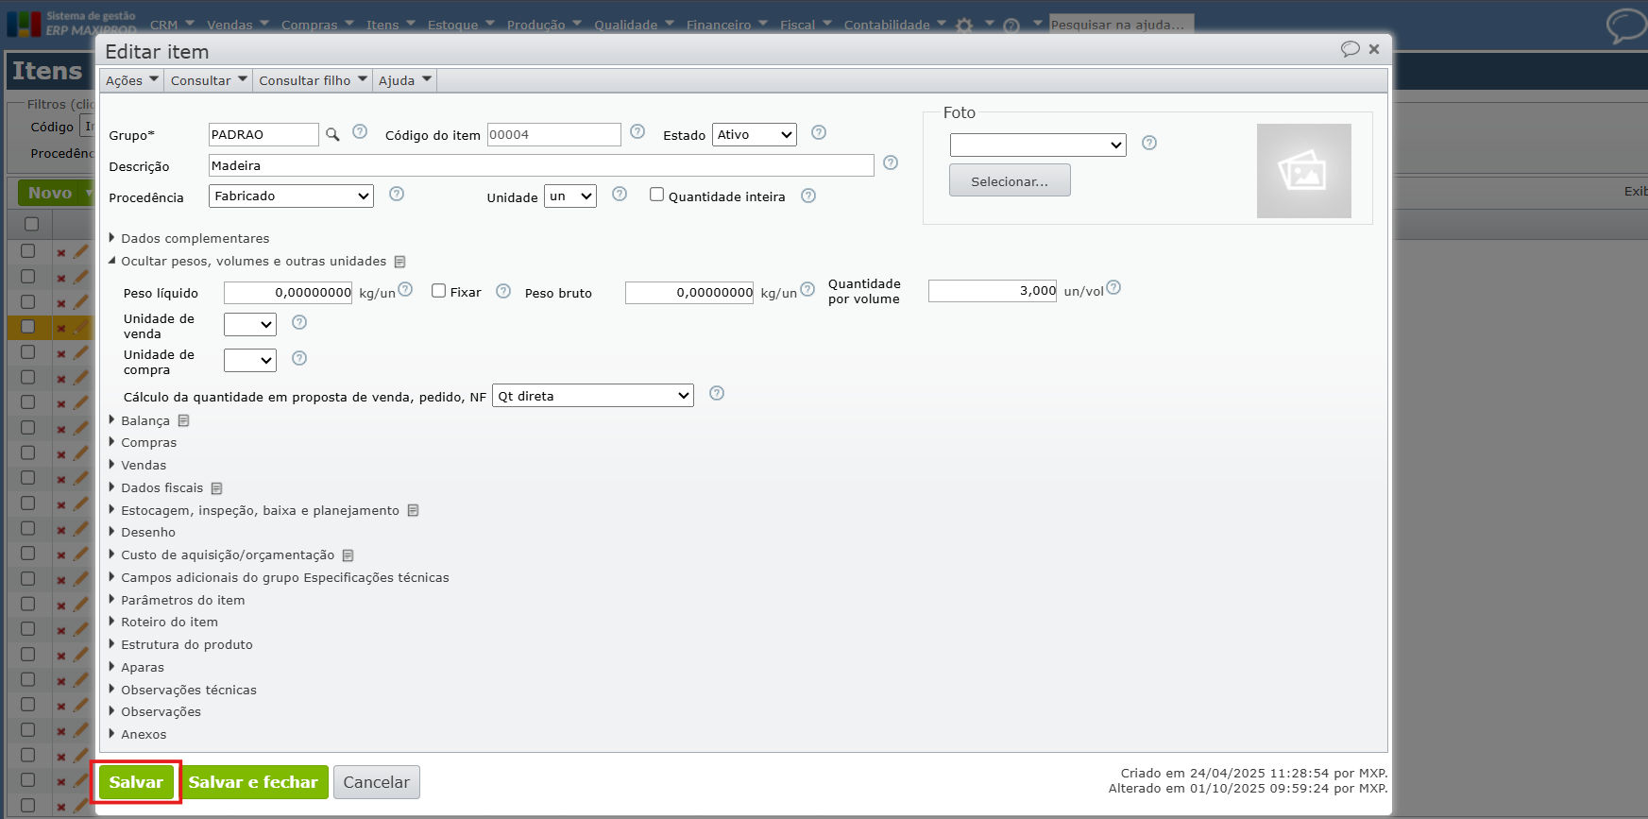Click the Novo button in Itens page
Image resolution: width=1648 pixels, height=819 pixels.
click(56, 193)
